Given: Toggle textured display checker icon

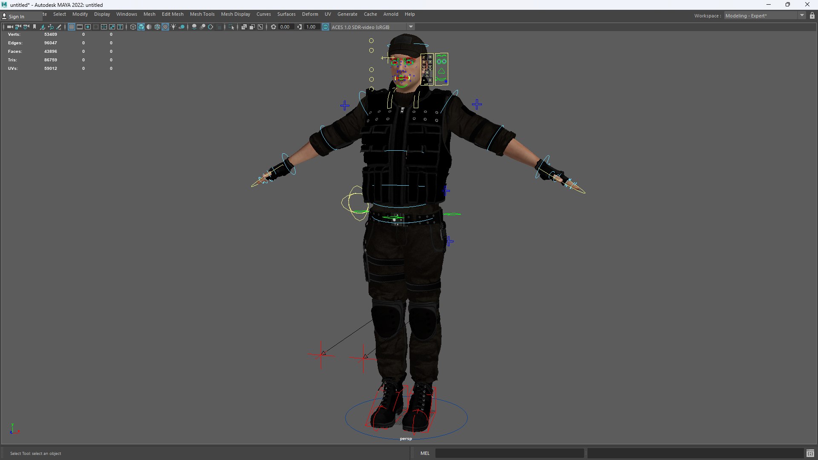Looking at the screenshot, I should coord(165,27).
